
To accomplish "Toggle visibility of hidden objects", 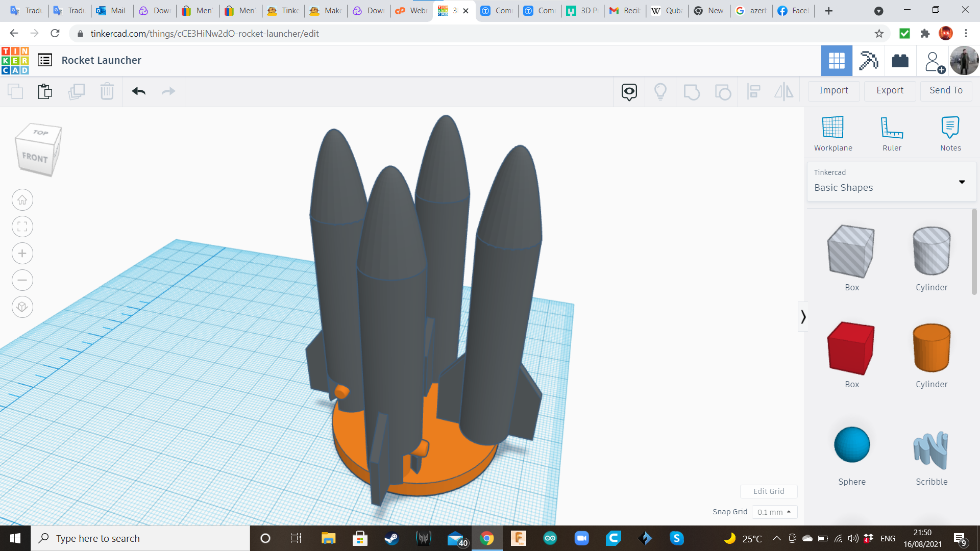I will 660,91.
